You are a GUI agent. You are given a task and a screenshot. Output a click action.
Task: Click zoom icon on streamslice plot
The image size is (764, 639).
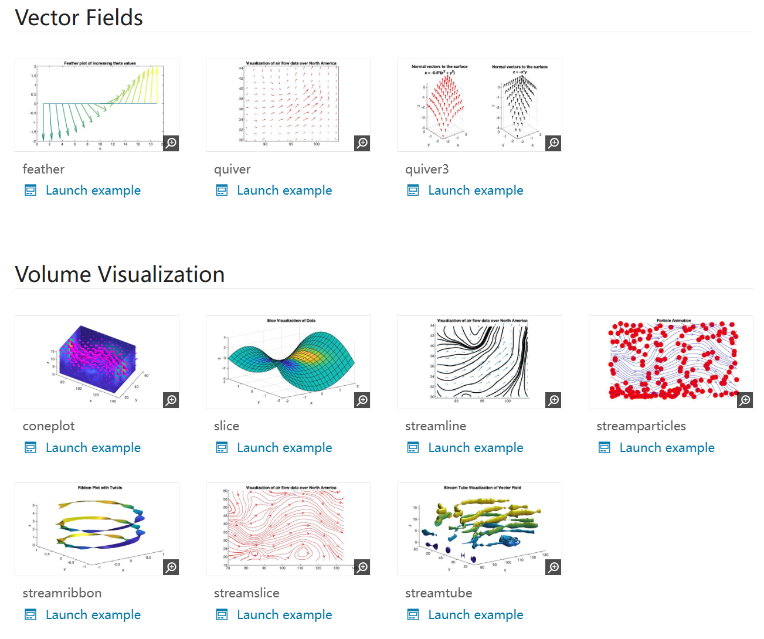coord(362,567)
